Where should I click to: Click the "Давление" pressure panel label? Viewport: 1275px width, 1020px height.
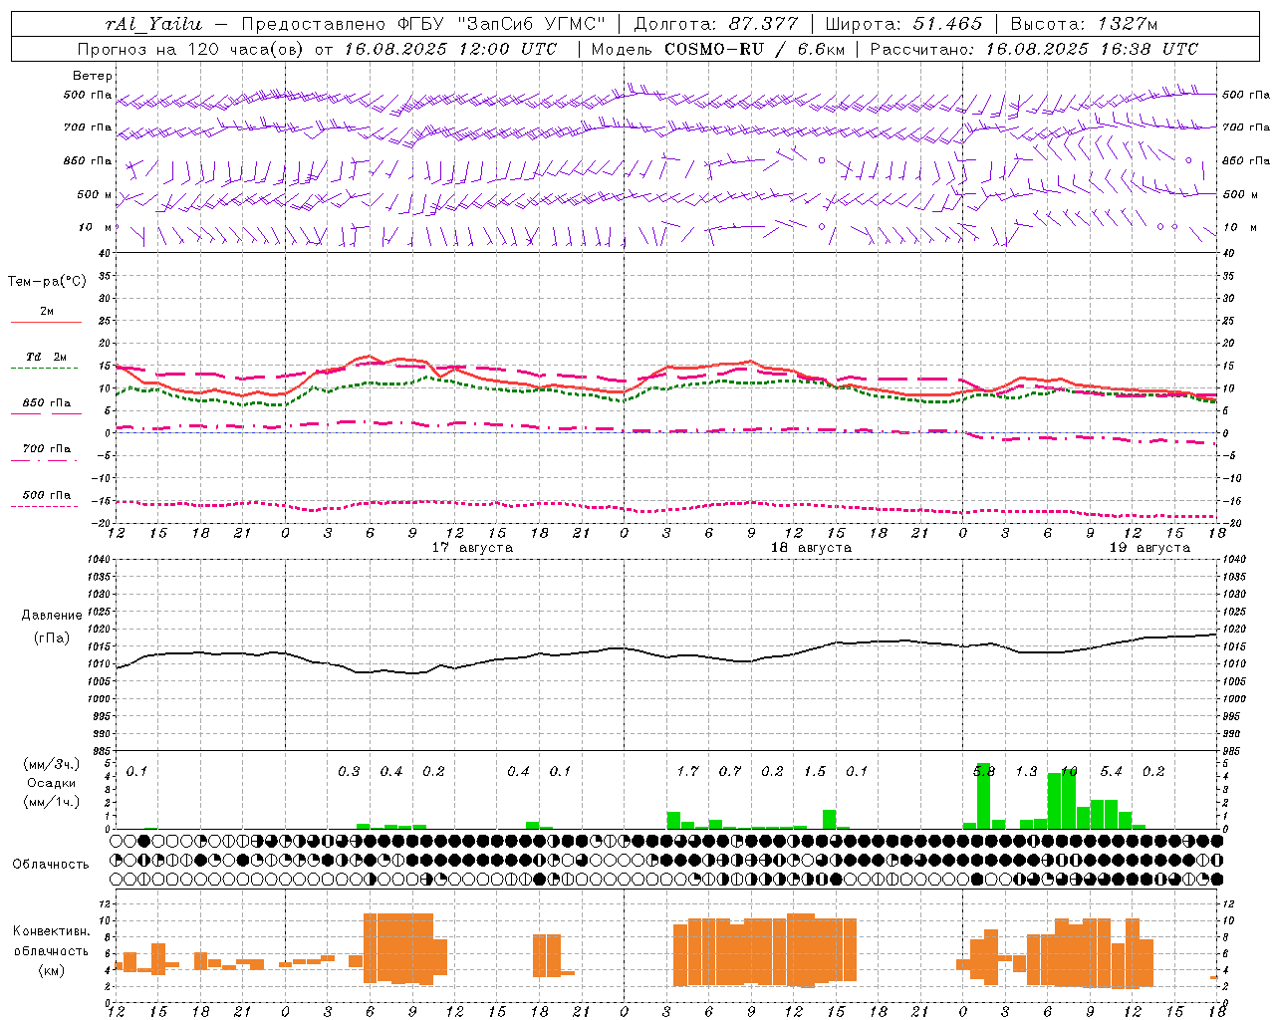[x=52, y=616]
